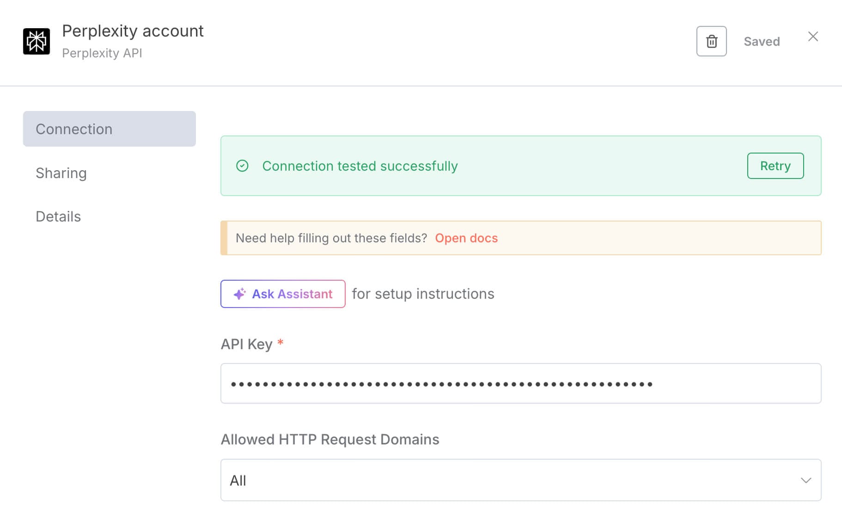Viewport: 842px width, 517px height.
Task: Click the sparkle icon in Ask Assistant button
Action: coord(238,294)
